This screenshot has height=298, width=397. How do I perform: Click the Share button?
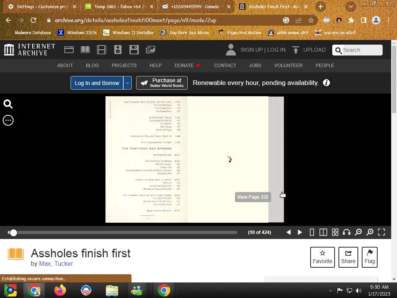tap(349, 257)
